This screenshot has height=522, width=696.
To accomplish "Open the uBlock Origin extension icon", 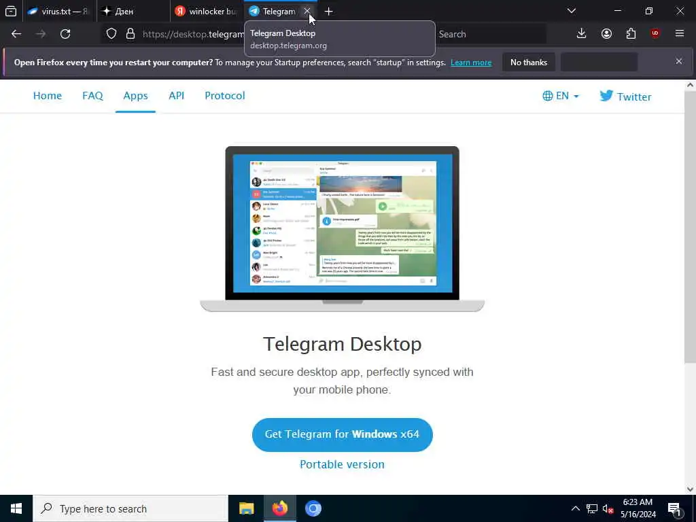I will coord(655,34).
